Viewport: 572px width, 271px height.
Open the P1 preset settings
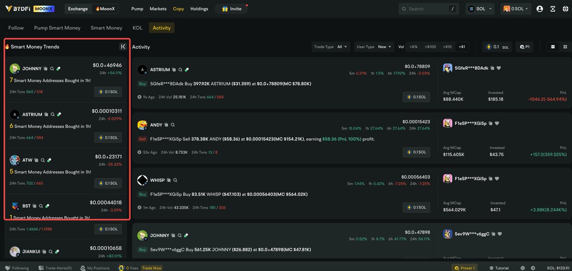525,47
